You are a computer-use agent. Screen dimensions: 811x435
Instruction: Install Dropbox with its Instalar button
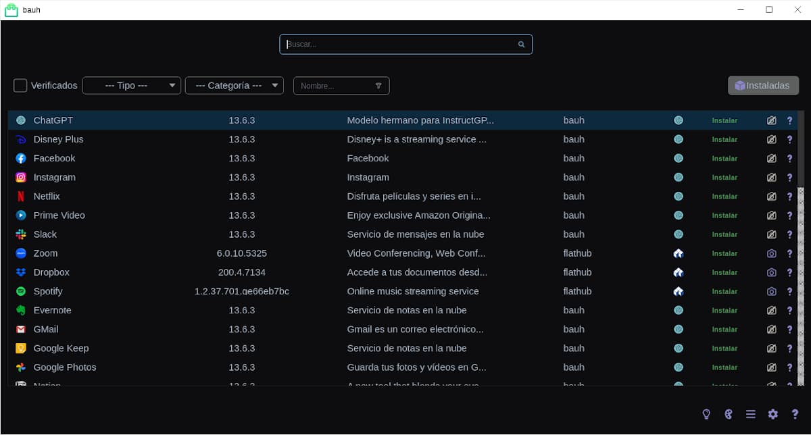tap(724, 272)
